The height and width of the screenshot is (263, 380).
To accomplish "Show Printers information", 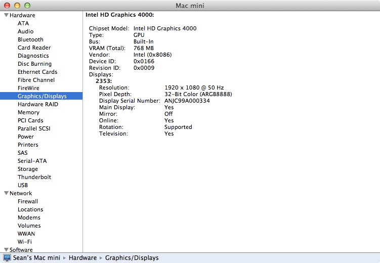I will pyautogui.click(x=28, y=145).
